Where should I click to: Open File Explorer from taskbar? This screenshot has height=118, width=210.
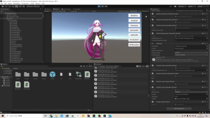click(x=56, y=116)
